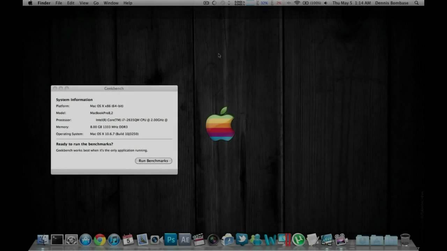Viewport: 447px width, 251px height.
Task: Click "Ready to run the benchmarks?" text
Action: coord(85,144)
